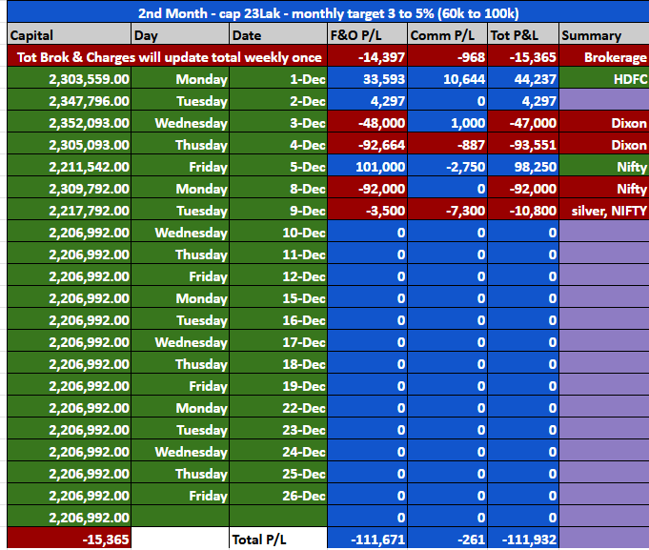The image size is (649, 550).
Task: Select Comm P/L cell -7,300
Action: tap(447, 211)
